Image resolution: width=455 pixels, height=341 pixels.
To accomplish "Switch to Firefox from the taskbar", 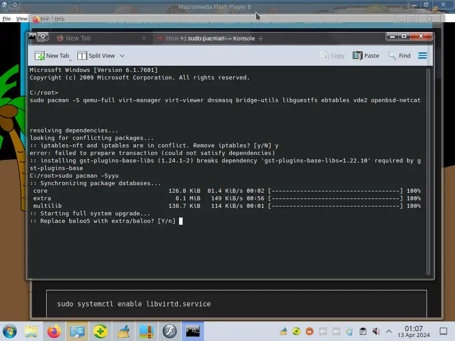I will pyautogui.click(x=54, y=331).
